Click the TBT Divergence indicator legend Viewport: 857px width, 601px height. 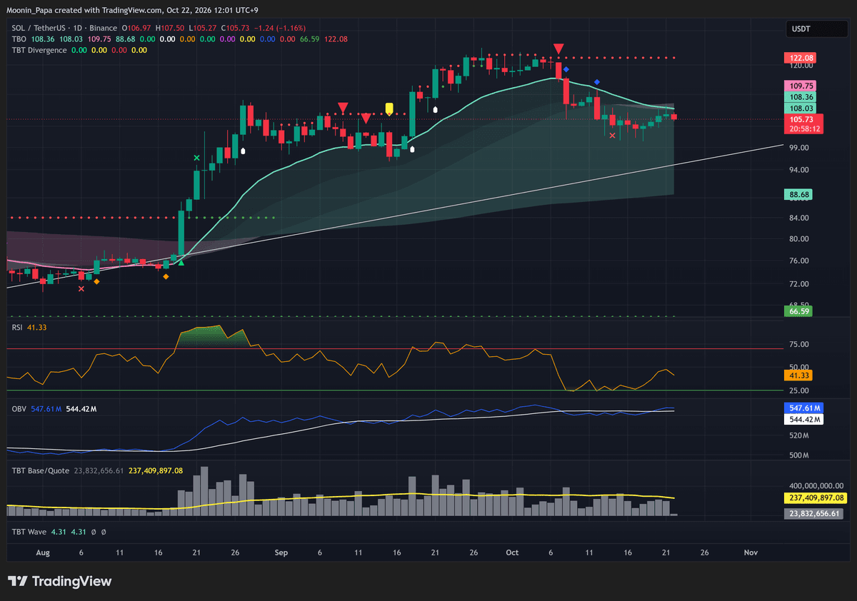[x=39, y=50]
